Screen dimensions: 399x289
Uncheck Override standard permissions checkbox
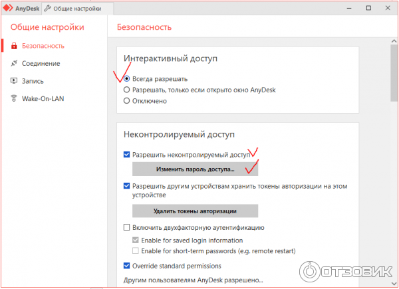[127, 266]
